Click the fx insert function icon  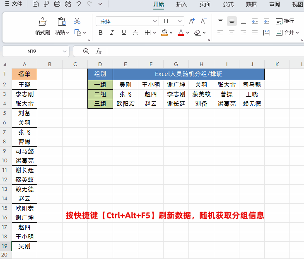point(99,51)
